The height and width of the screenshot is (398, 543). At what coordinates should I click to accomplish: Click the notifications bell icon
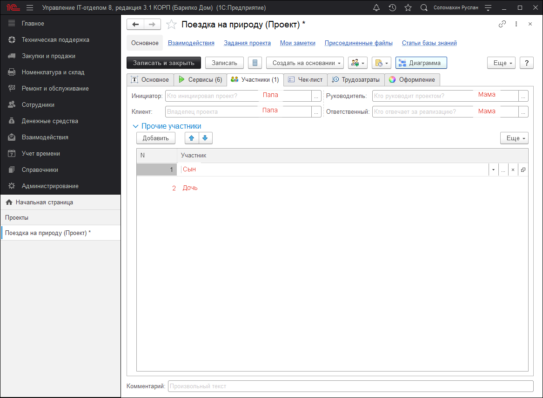tap(376, 8)
